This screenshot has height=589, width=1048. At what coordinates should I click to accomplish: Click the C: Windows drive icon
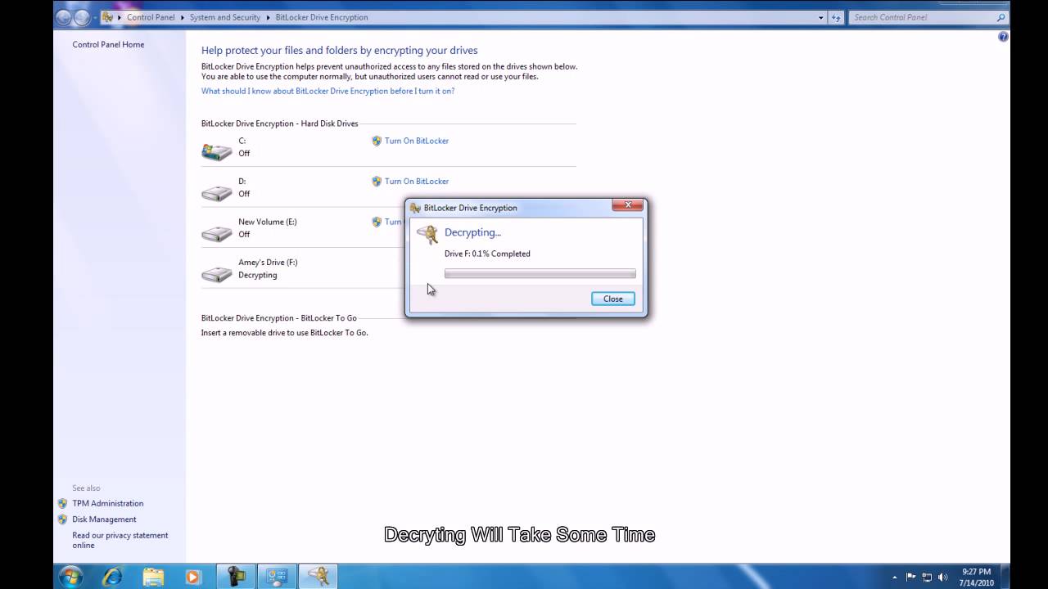217,151
